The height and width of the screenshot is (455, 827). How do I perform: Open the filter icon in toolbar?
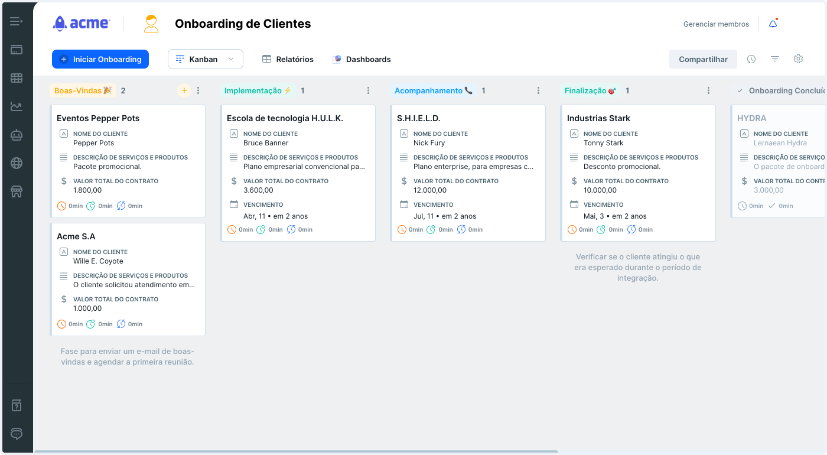tap(775, 59)
